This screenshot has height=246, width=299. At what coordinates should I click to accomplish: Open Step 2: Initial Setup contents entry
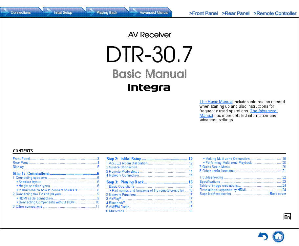[124, 159]
